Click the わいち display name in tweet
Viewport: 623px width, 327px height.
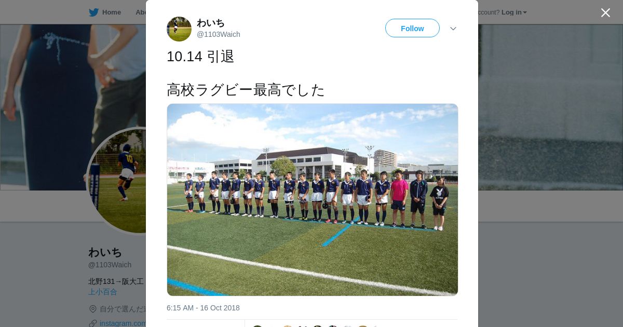click(x=211, y=23)
